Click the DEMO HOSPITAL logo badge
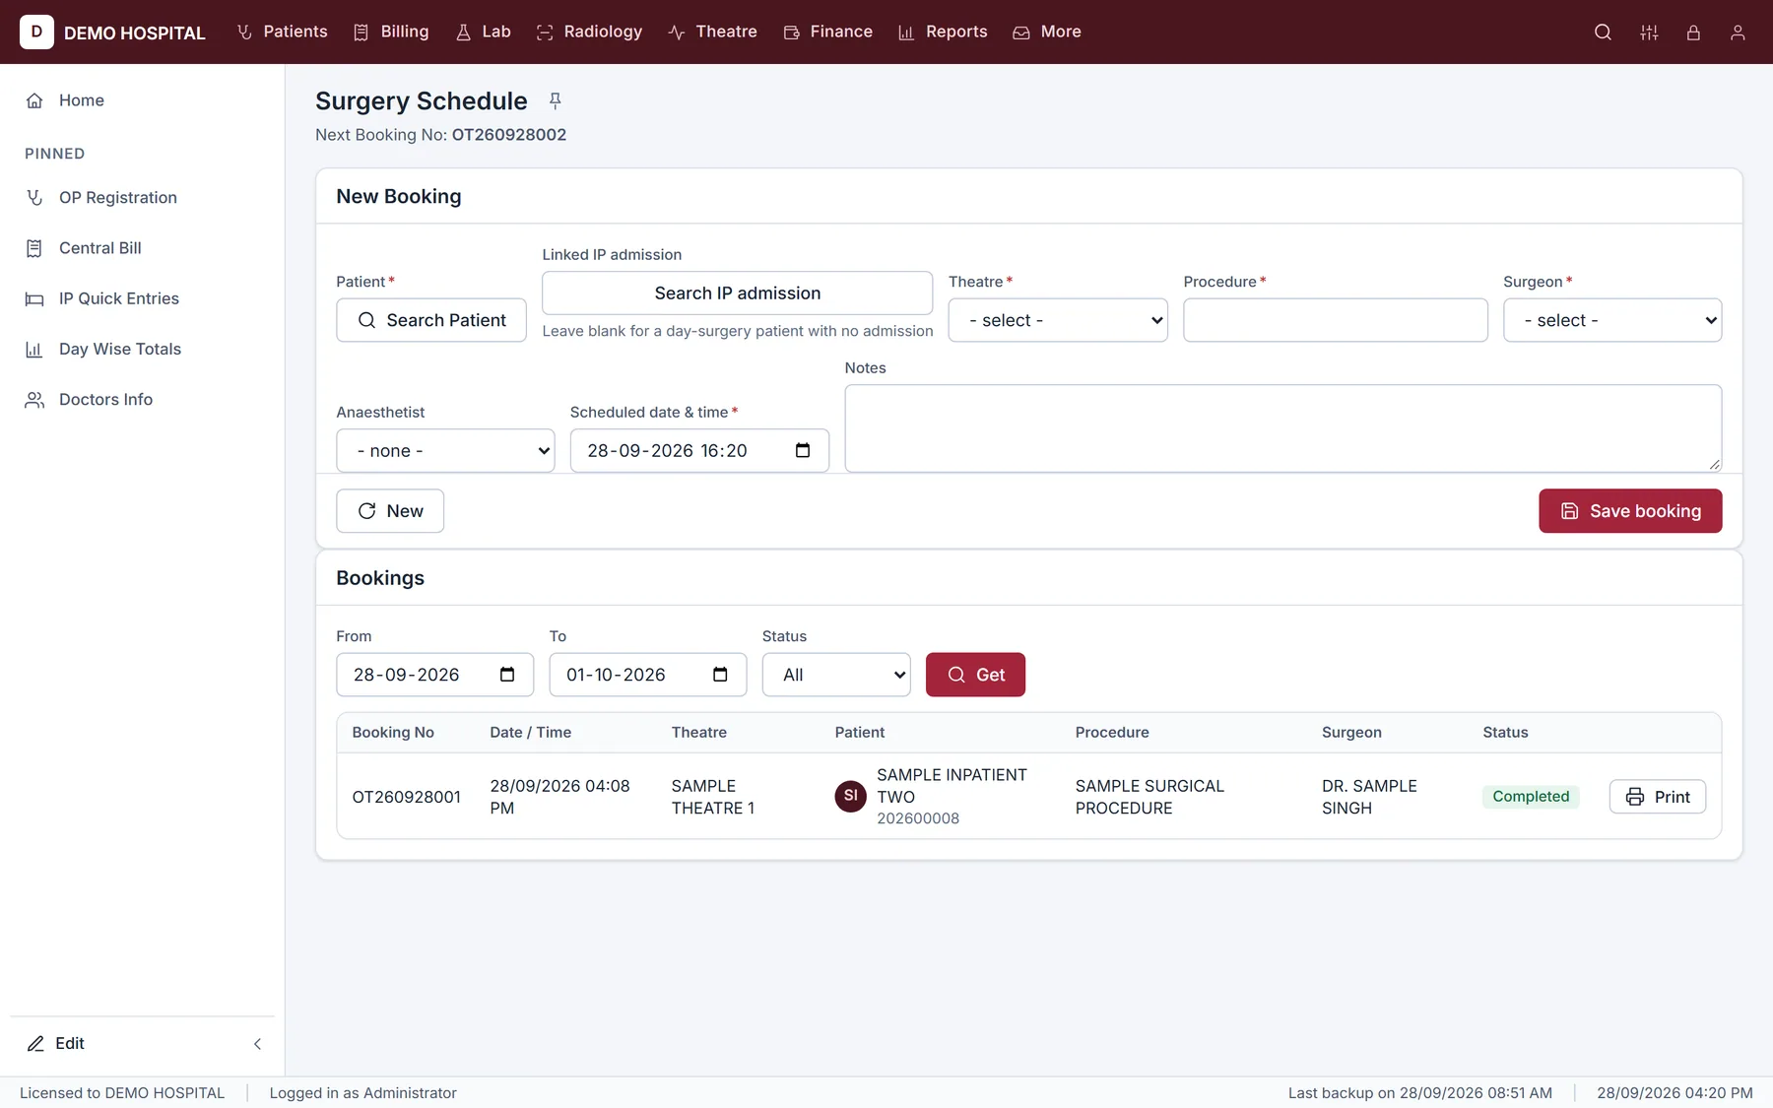 tap(36, 32)
